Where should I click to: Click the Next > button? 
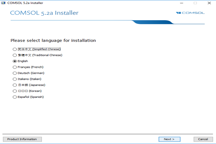coord(169,139)
